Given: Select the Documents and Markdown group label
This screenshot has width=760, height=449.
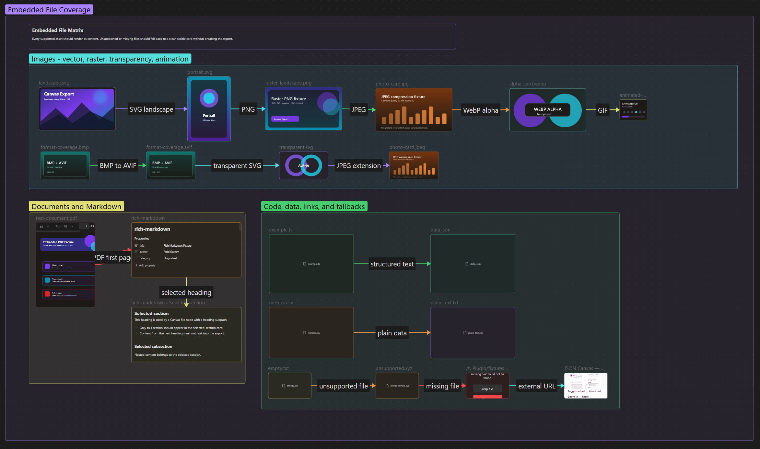Looking at the screenshot, I should point(76,207).
